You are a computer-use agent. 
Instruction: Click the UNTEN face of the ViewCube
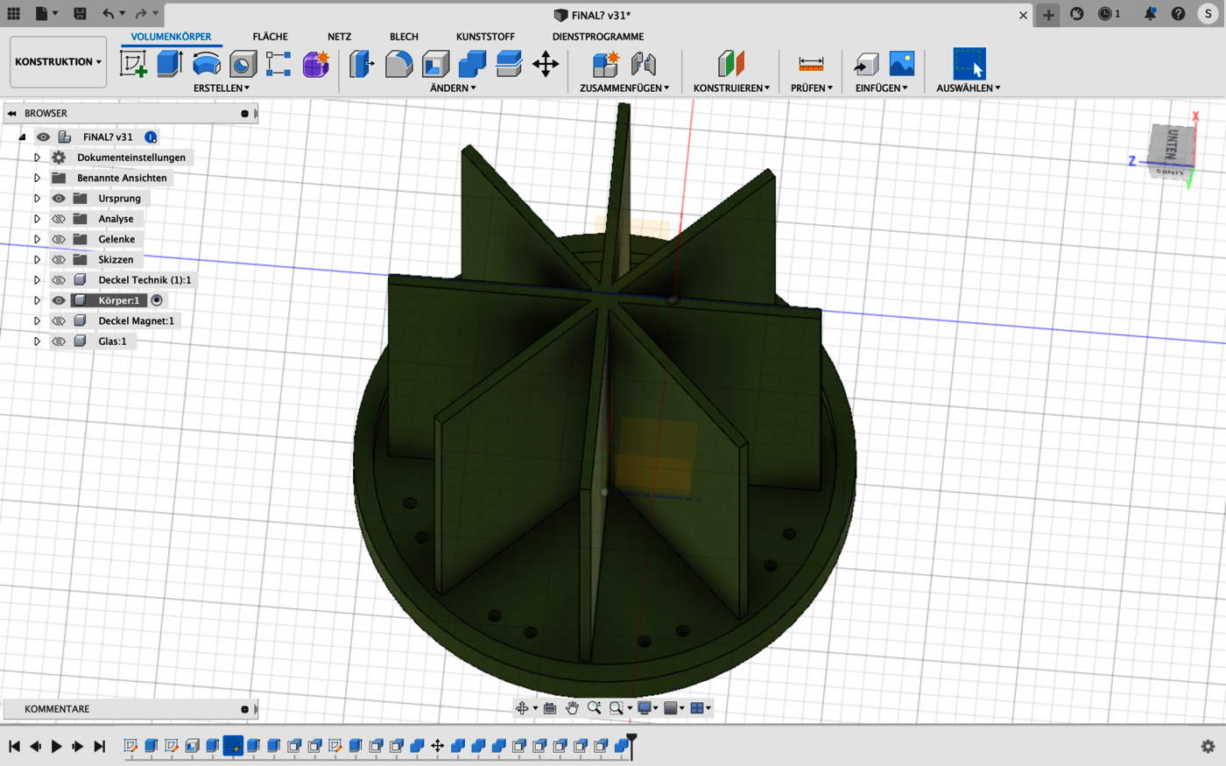pyautogui.click(x=1173, y=145)
